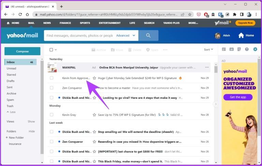Check the This Black Friday email checkbox

(x=52, y=161)
